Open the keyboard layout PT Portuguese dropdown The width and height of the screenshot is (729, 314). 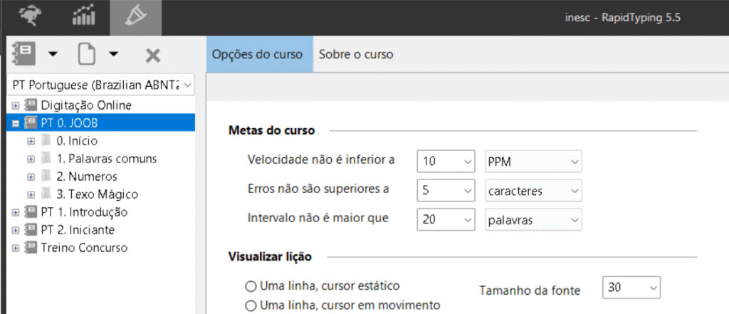(188, 85)
